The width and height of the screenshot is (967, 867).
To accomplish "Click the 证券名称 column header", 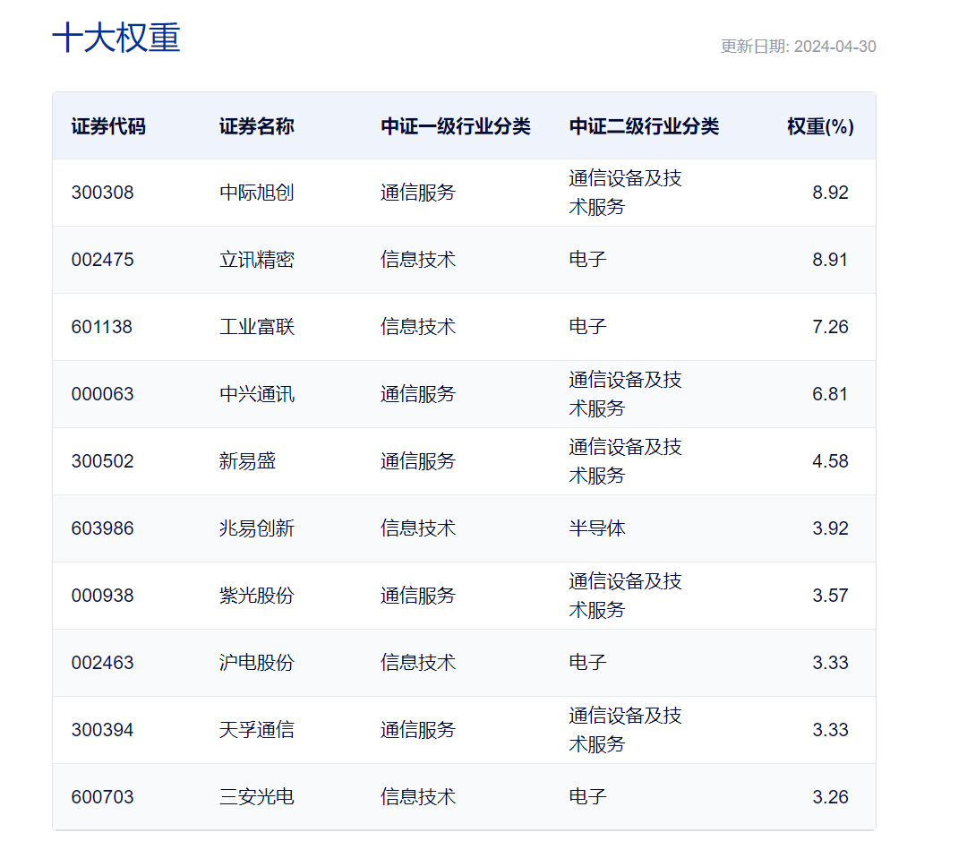I will (x=257, y=126).
